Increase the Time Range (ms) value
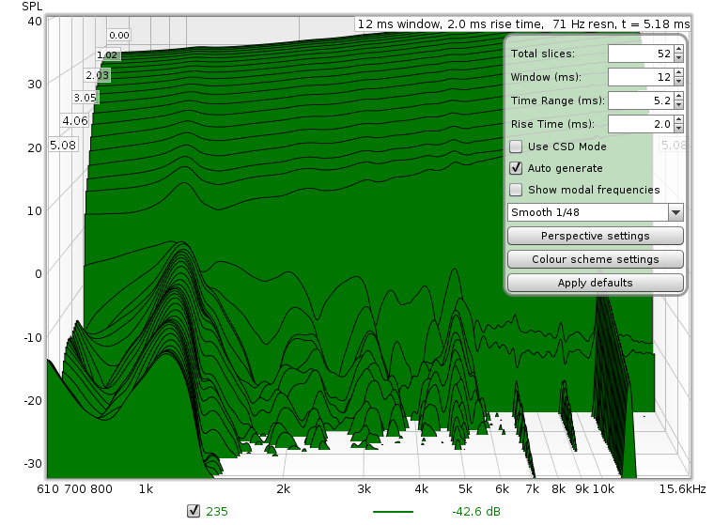714x525 pixels. pyautogui.click(x=678, y=97)
